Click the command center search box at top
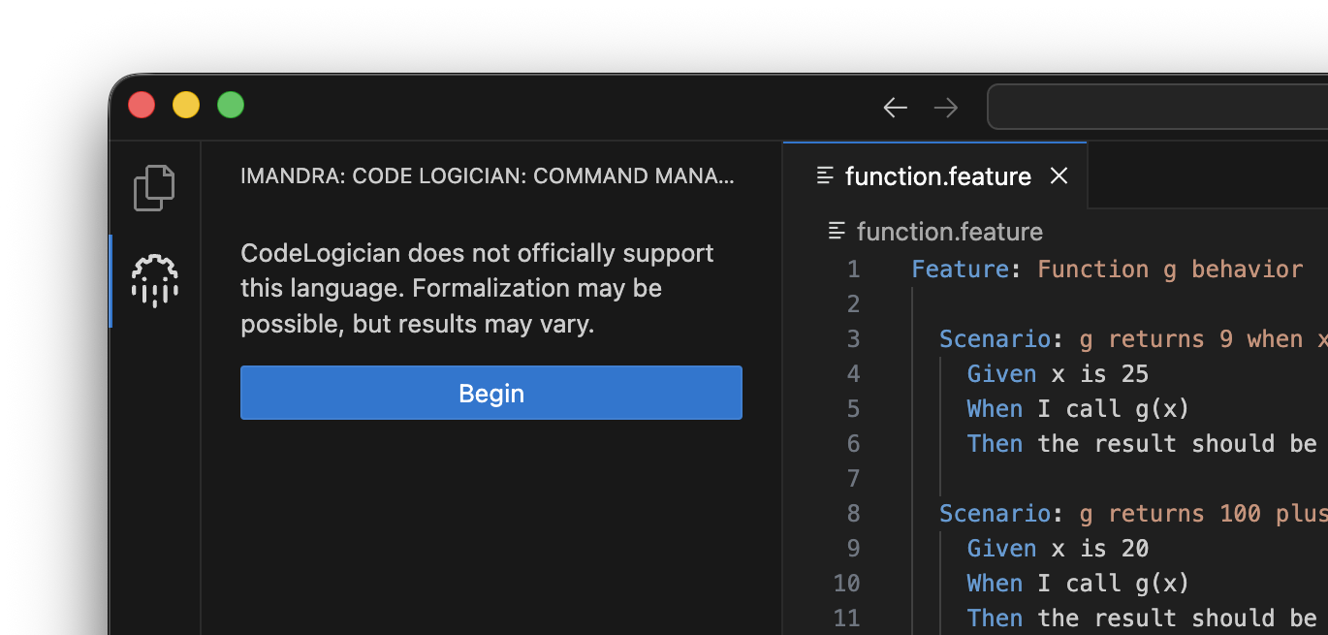The height and width of the screenshot is (635, 1328). click(1154, 107)
